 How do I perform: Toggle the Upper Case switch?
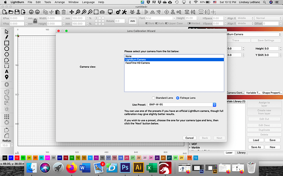167,23
